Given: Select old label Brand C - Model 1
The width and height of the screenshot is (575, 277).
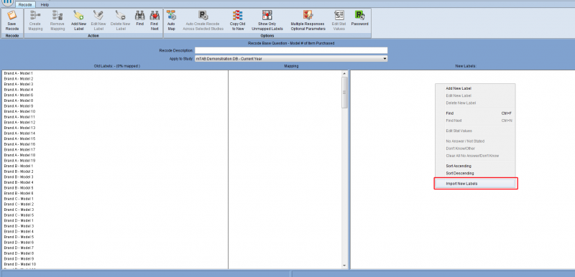Looking at the screenshot, I should point(19,199).
